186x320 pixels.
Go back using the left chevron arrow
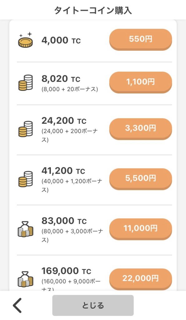point(17,306)
